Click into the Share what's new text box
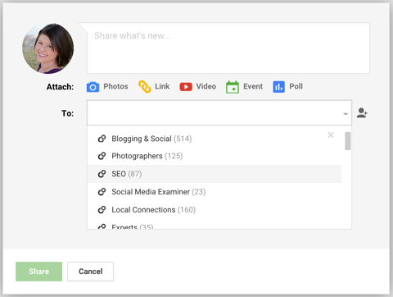The image size is (393, 297). pyautogui.click(x=228, y=48)
